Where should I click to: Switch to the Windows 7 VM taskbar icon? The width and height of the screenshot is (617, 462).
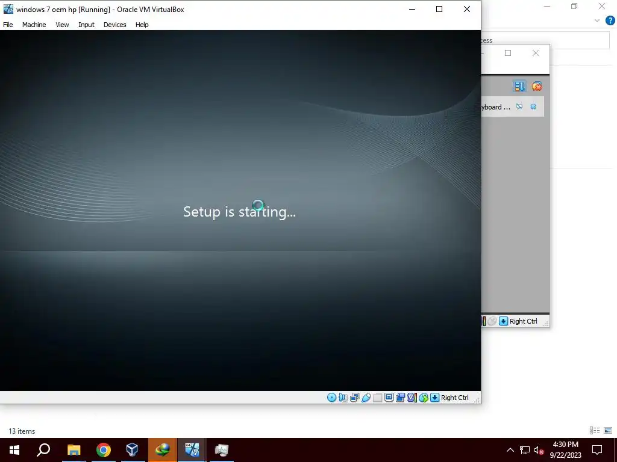(192, 450)
